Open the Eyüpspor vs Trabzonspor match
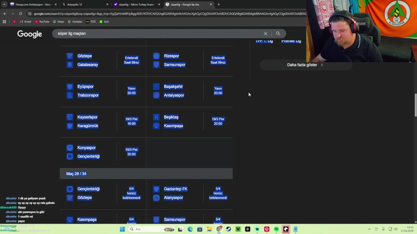The width and height of the screenshot is (417, 234). tap(103, 91)
